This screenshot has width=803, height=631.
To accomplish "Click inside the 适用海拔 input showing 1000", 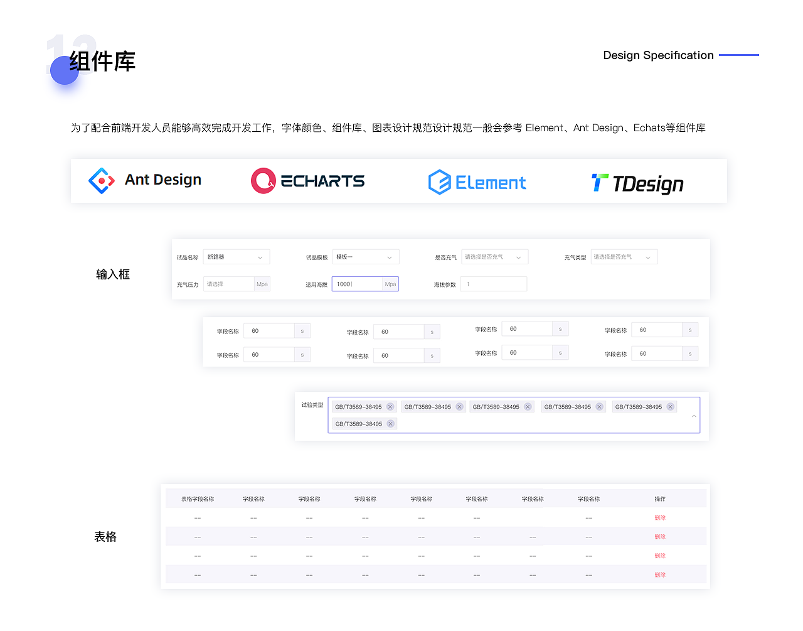I will click(356, 284).
